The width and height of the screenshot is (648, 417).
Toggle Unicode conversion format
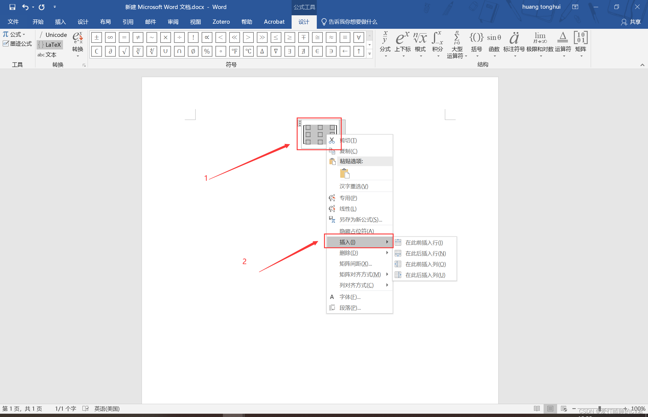[53, 35]
